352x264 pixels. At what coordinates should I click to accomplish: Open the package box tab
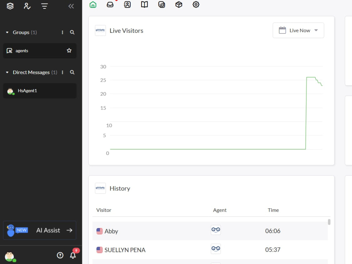179,5
